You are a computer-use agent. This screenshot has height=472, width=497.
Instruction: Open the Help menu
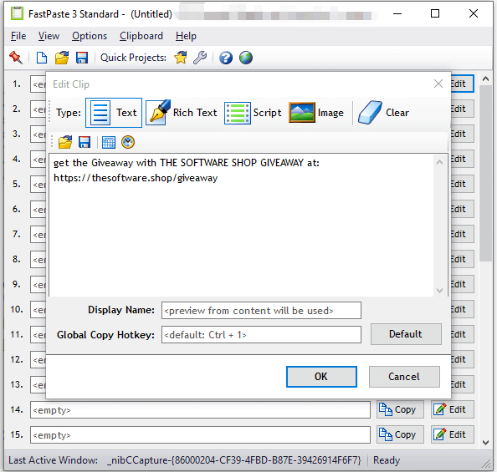coord(186,36)
